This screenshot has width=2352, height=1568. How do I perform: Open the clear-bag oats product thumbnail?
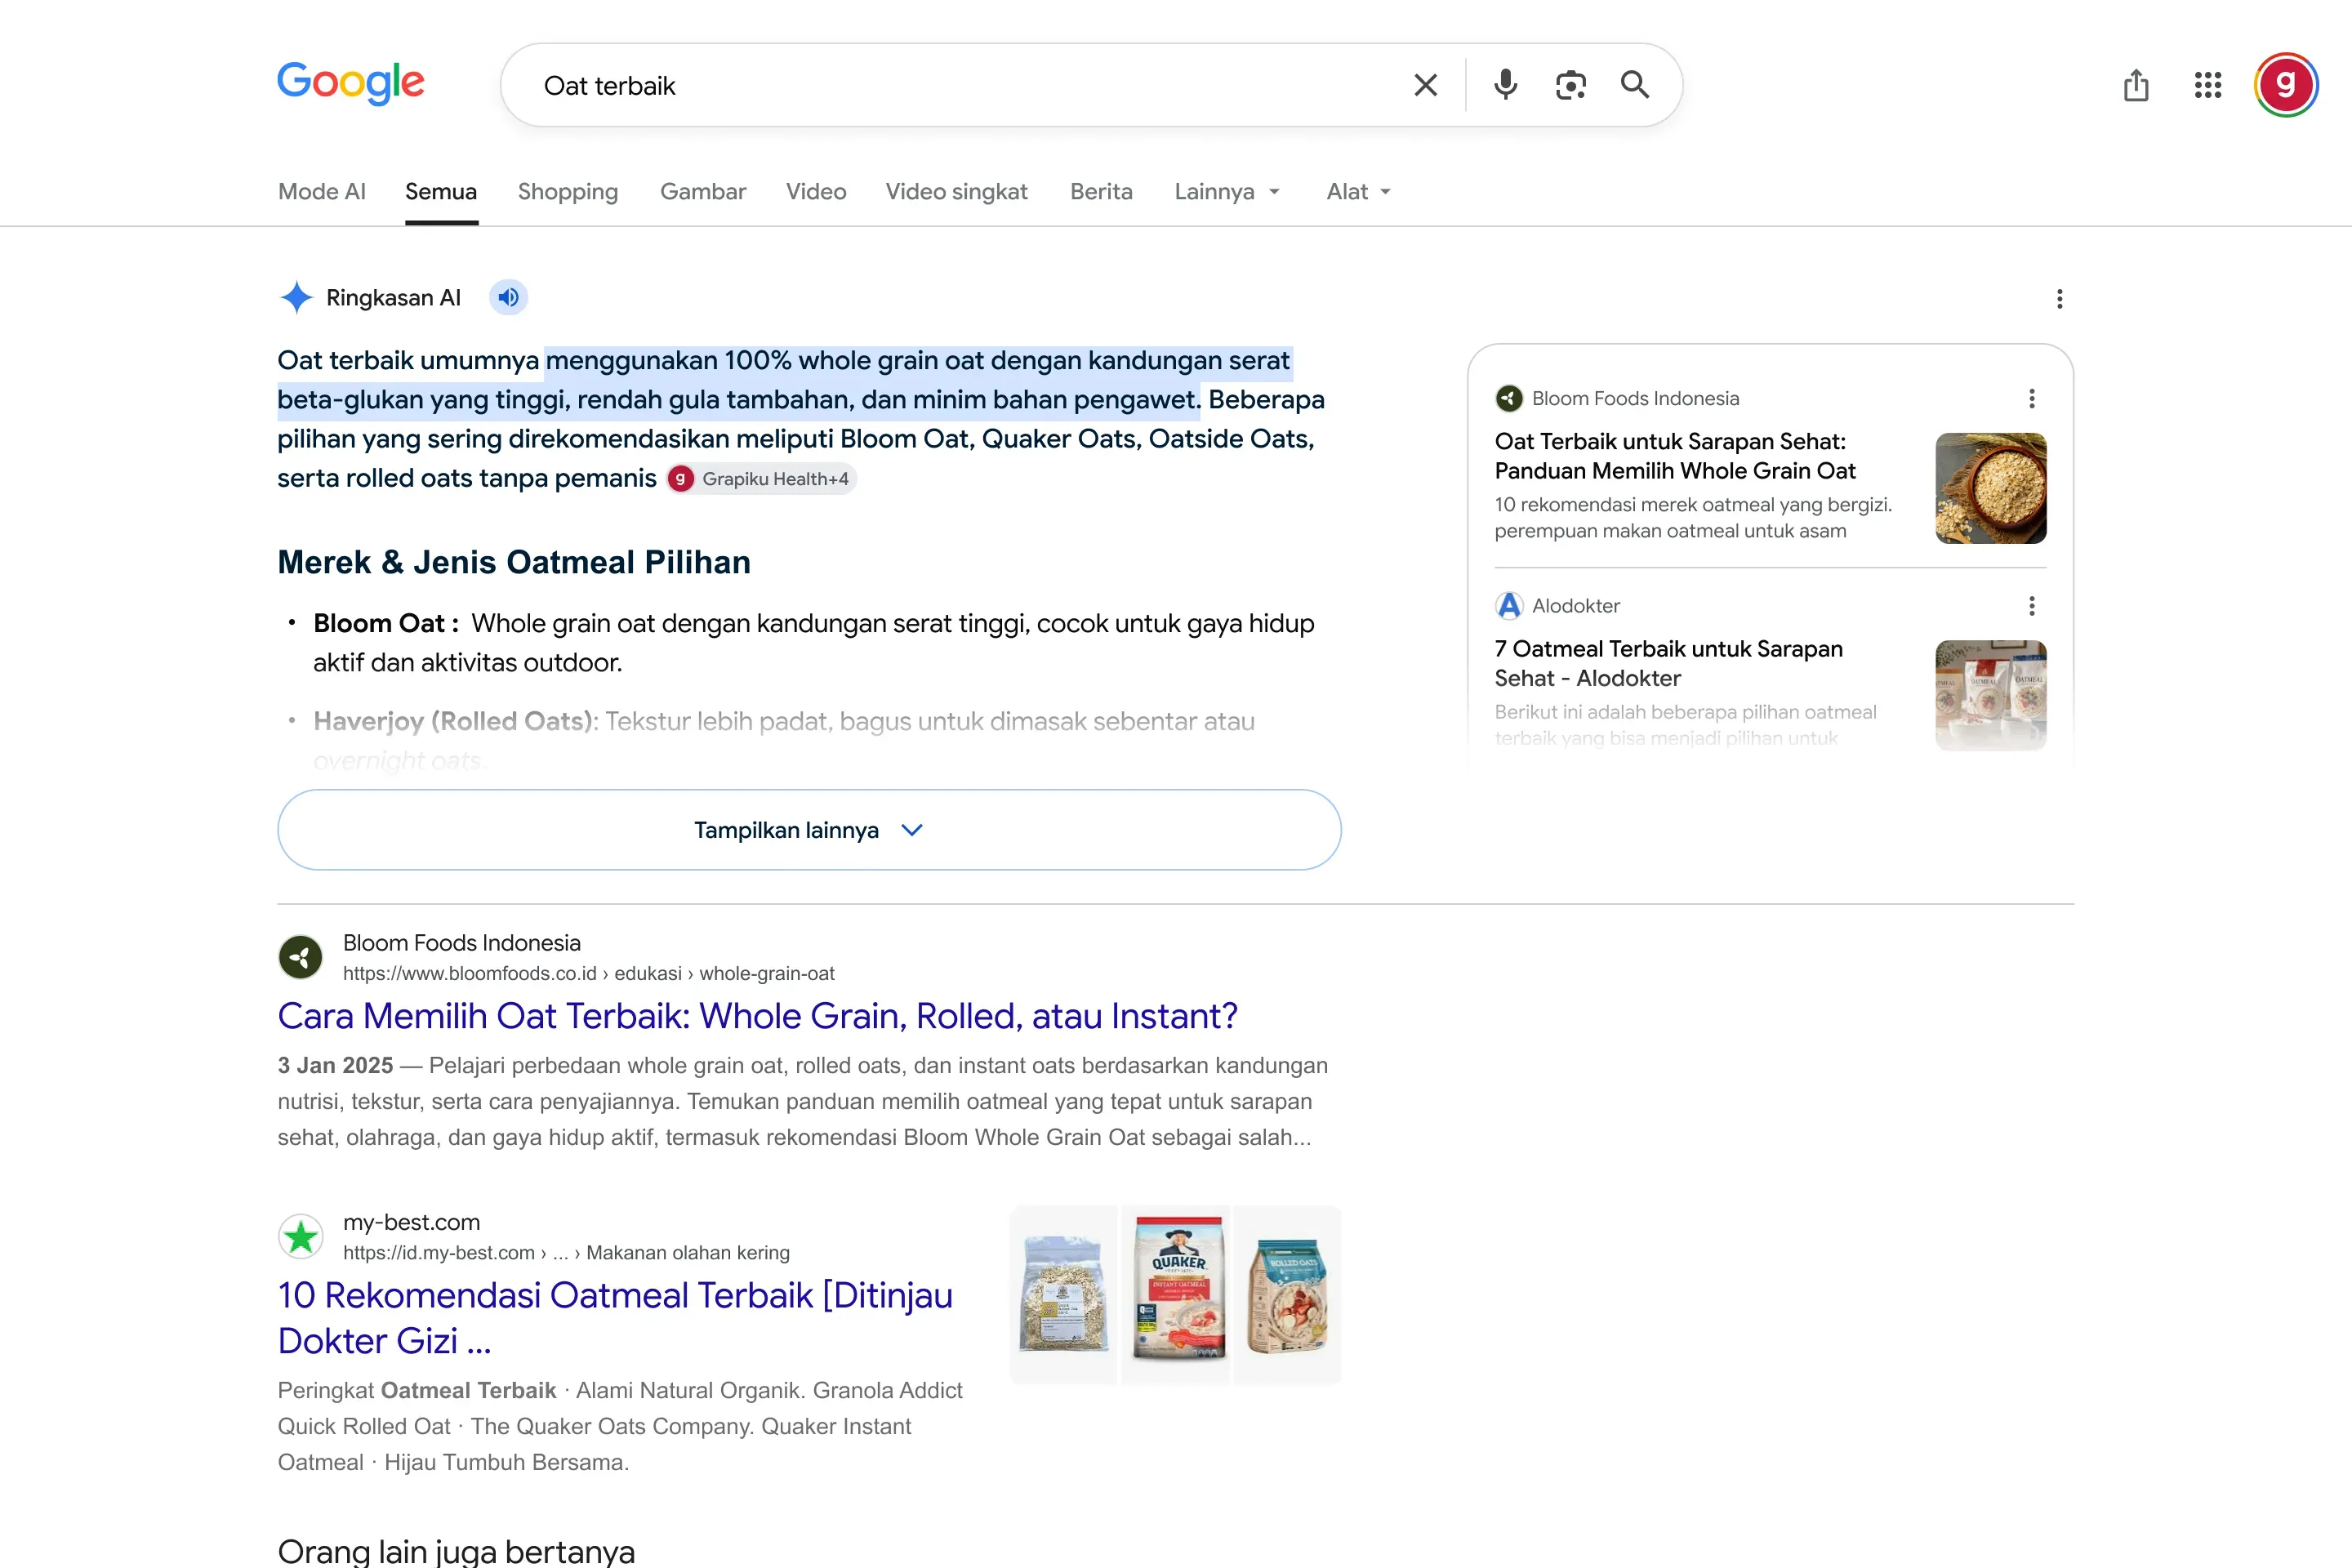point(1063,1294)
